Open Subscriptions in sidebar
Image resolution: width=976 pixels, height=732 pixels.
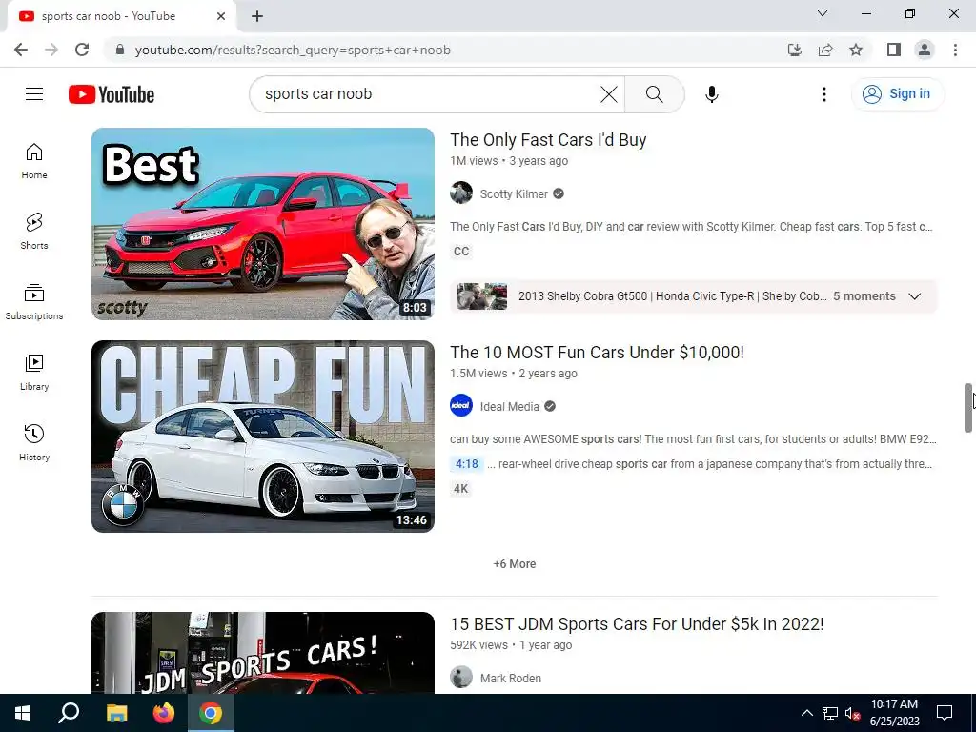point(34,302)
